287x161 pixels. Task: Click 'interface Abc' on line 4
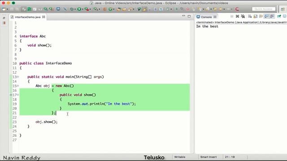tap(33, 36)
